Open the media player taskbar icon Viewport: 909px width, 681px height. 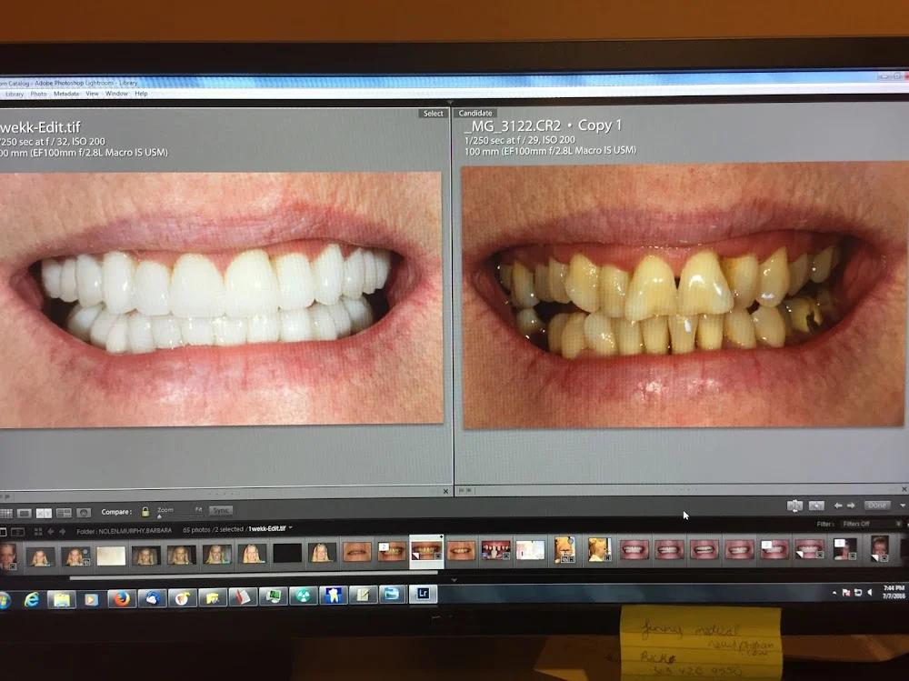click(91, 598)
